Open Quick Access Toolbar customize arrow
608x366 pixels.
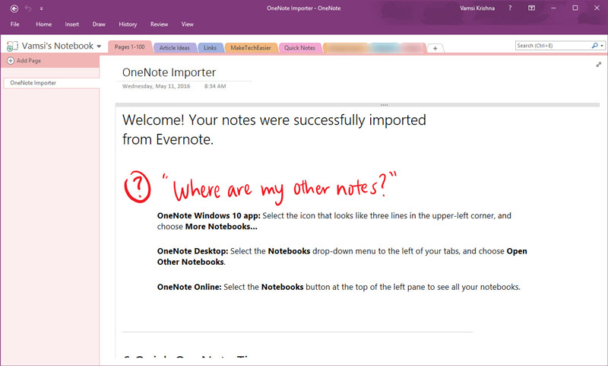(41, 8)
